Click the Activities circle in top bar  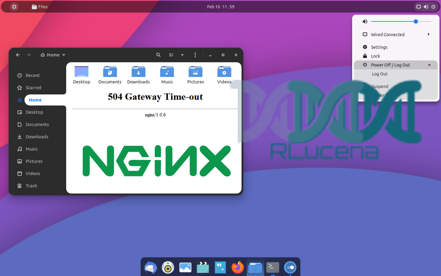tap(14, 7)
